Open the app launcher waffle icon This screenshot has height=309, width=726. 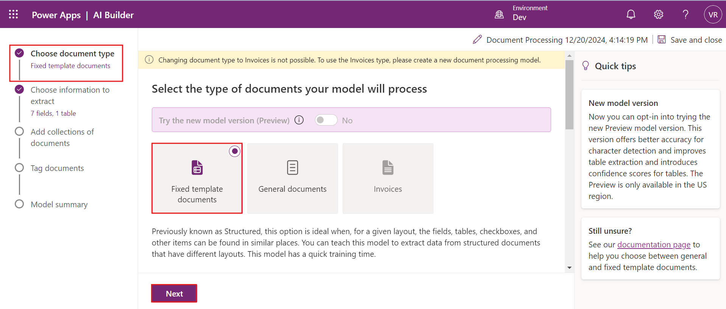point(14,14)
